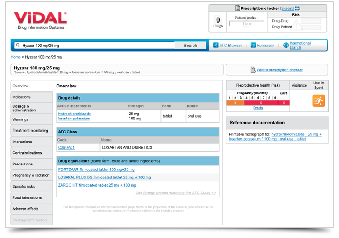Viewport: 339px width, 238px height.
Task: Open the Precautions tab
Action: pyautogui.click(x=32, y=164)
